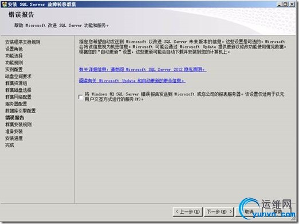Select 群集网络配置 step in sidebar

[x=18, y=97]
